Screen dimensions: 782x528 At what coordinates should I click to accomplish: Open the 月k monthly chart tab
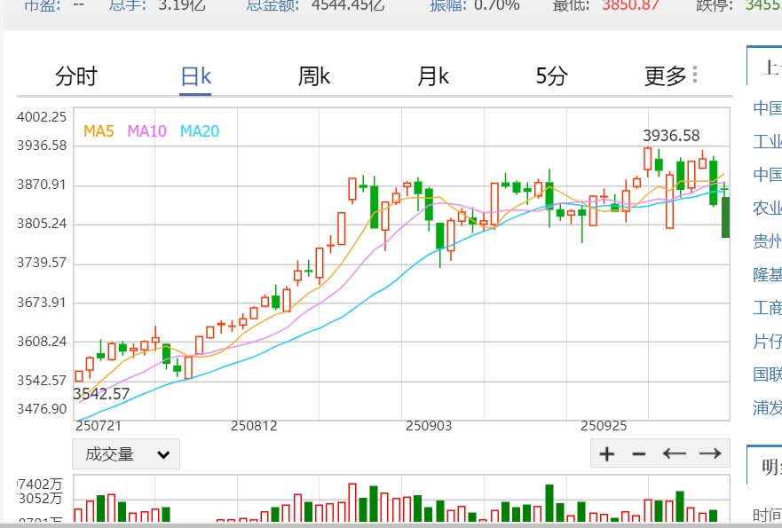[x=433, y=76]
